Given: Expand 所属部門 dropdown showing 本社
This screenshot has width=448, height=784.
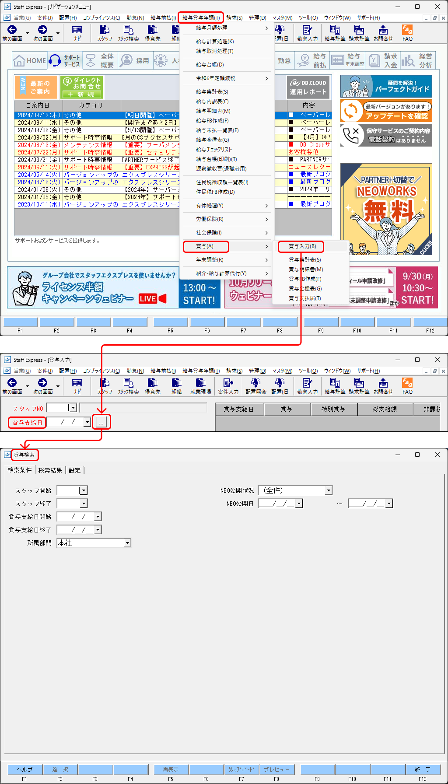Looking at the screenshot, I should [x=127, y=543].
